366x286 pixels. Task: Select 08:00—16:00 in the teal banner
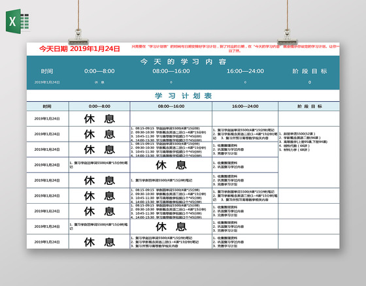click(171, 71)
